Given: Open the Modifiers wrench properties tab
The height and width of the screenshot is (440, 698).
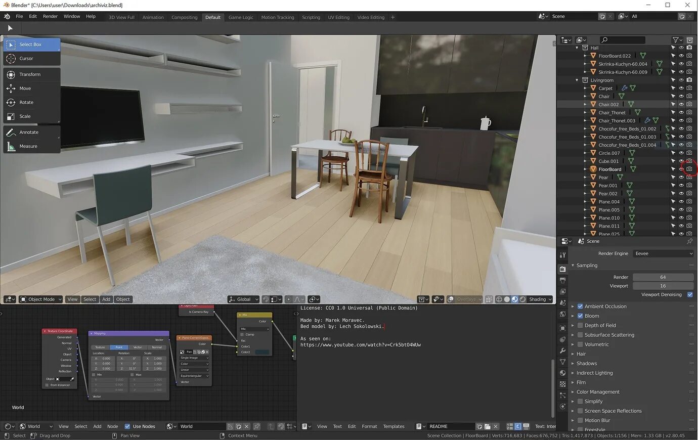Looking at the screenshot, I should [x=562, y=350].
